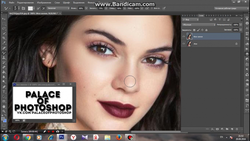
Task: Enable the Все сл. checkbox
Action: (x=152, y=8)
